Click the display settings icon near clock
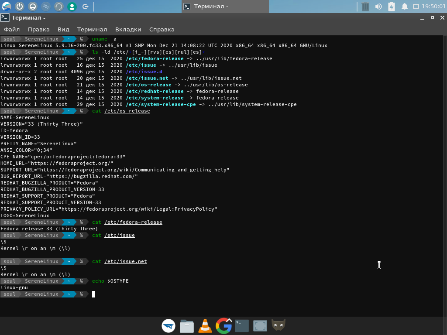Screen dimensions: 447x335 click(x=416, y=6)
